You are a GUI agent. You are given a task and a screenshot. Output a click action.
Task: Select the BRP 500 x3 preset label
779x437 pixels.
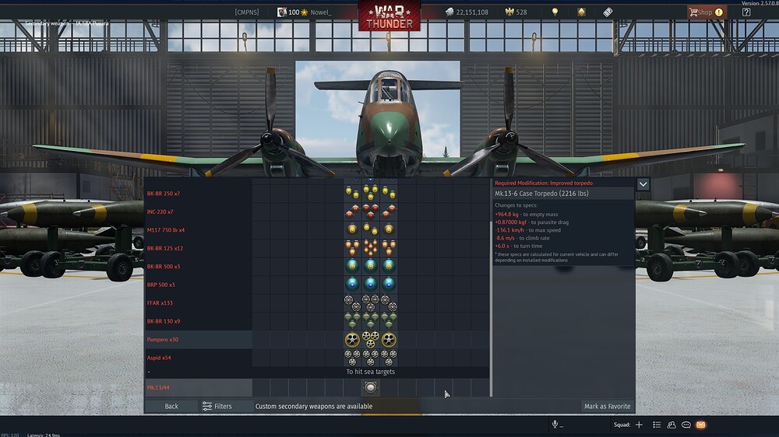160,285
